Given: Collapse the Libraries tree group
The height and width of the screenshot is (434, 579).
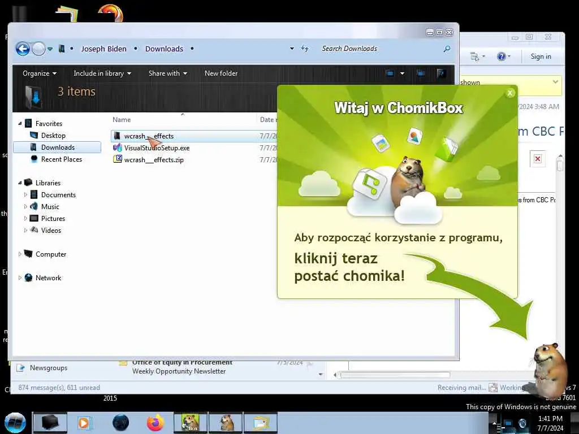Looking at the screenshot, I should (x=20, y=183).
